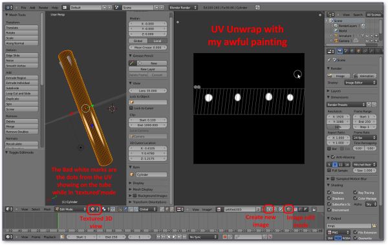Viewport: 388px width, 245px height.
Task: Click the pivot point icon in 3D header
Action: (x=105, y=209)
